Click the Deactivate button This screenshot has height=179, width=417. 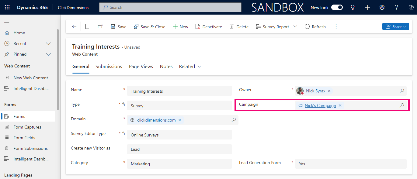[x=209, y=27]
